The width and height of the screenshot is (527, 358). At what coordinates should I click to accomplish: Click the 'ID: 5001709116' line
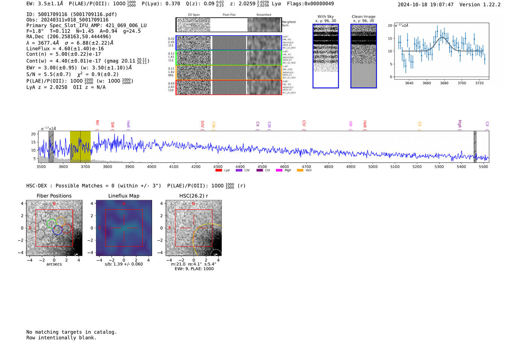tap(72, 14)
